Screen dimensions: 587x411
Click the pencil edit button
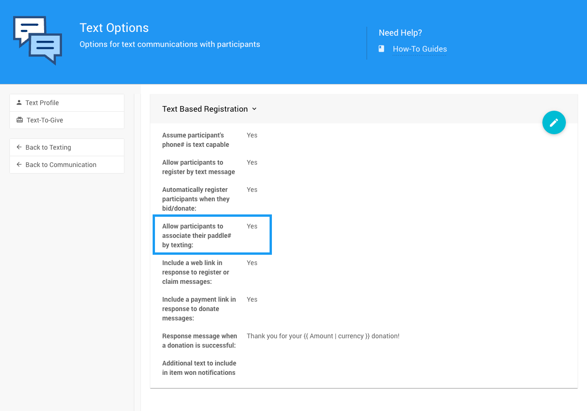554,122
